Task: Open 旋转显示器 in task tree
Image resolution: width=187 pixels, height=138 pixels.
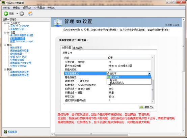Action: (16, 54)
